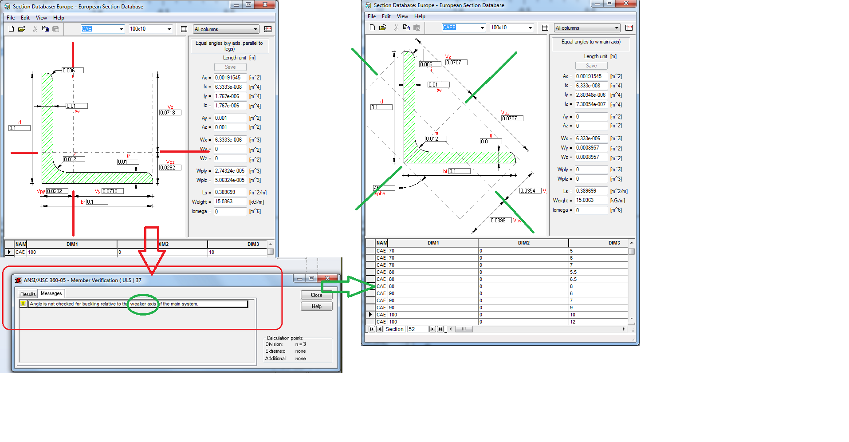Copy the section with the Copy toolbar icon
Viewport: 849px width, 442px height.
pos(45,28)
